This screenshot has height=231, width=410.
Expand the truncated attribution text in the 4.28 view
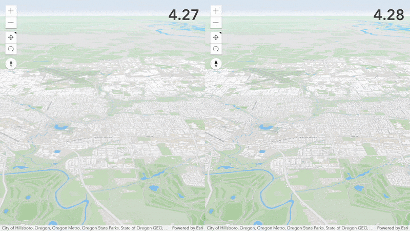pyautogui.click(x=290, y=228)
